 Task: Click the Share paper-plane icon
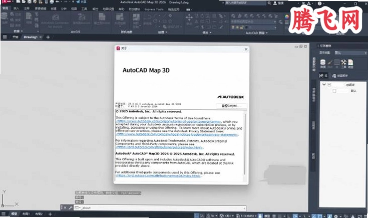[x=78, y=2]
